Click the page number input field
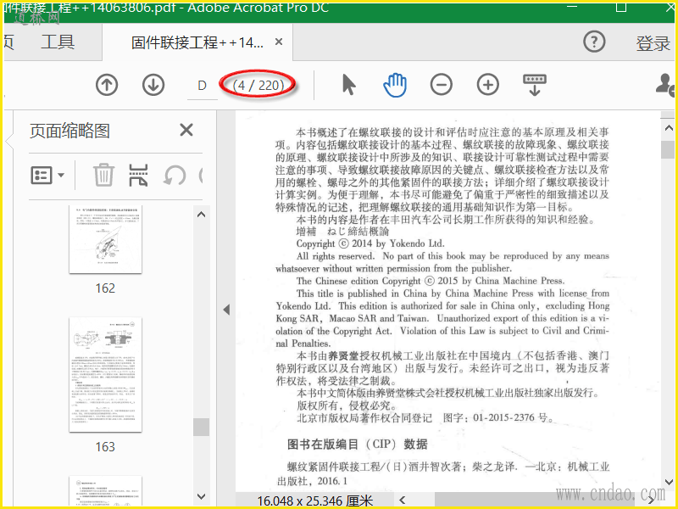Screen dimensions: 678x509 [x=203, y=86]
